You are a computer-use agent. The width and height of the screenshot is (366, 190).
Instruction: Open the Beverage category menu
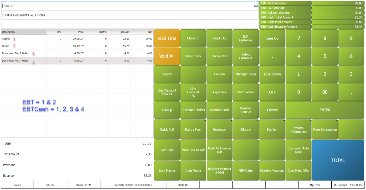coord(219,130)
